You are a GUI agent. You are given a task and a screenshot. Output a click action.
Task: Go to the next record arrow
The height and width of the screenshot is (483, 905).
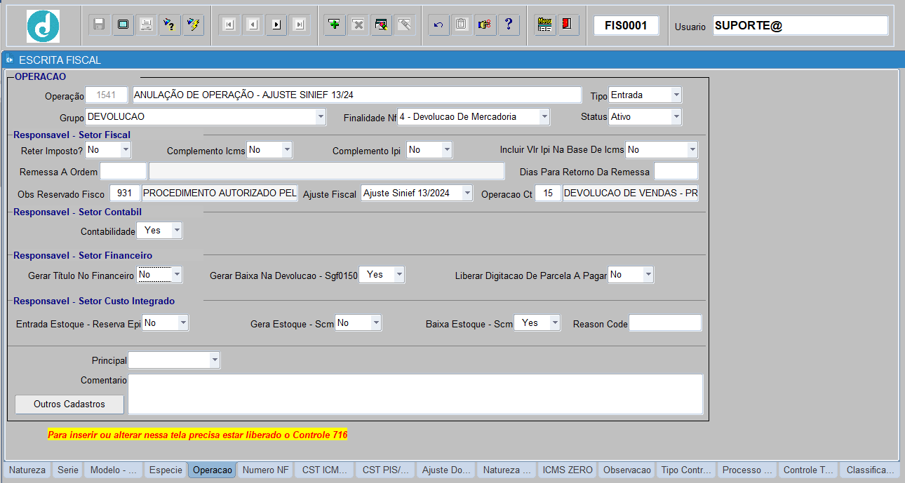(x=276, y=25)
